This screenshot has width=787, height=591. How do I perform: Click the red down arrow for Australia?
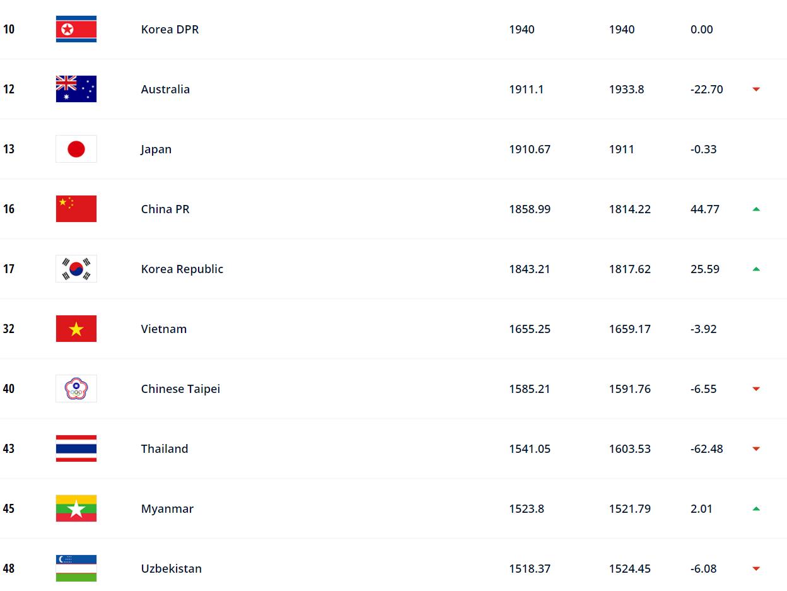point(756,90)
